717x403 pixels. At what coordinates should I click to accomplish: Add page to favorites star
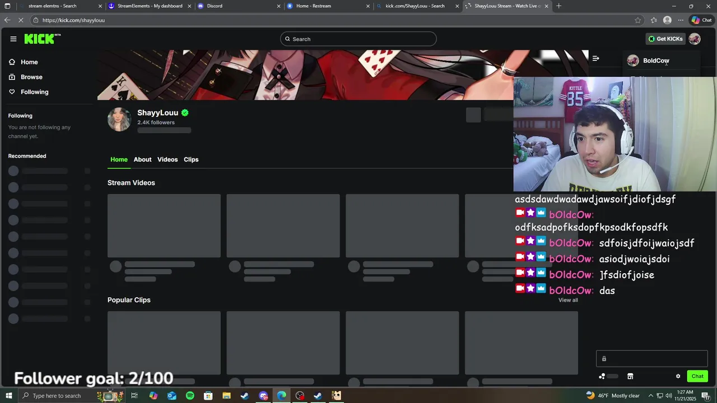click(638, 20)
